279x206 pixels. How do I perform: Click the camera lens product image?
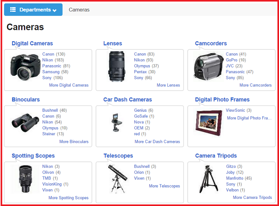coord(117,66)
